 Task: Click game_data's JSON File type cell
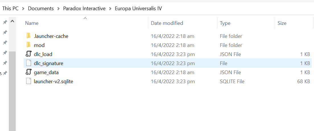tap(230, 72)
